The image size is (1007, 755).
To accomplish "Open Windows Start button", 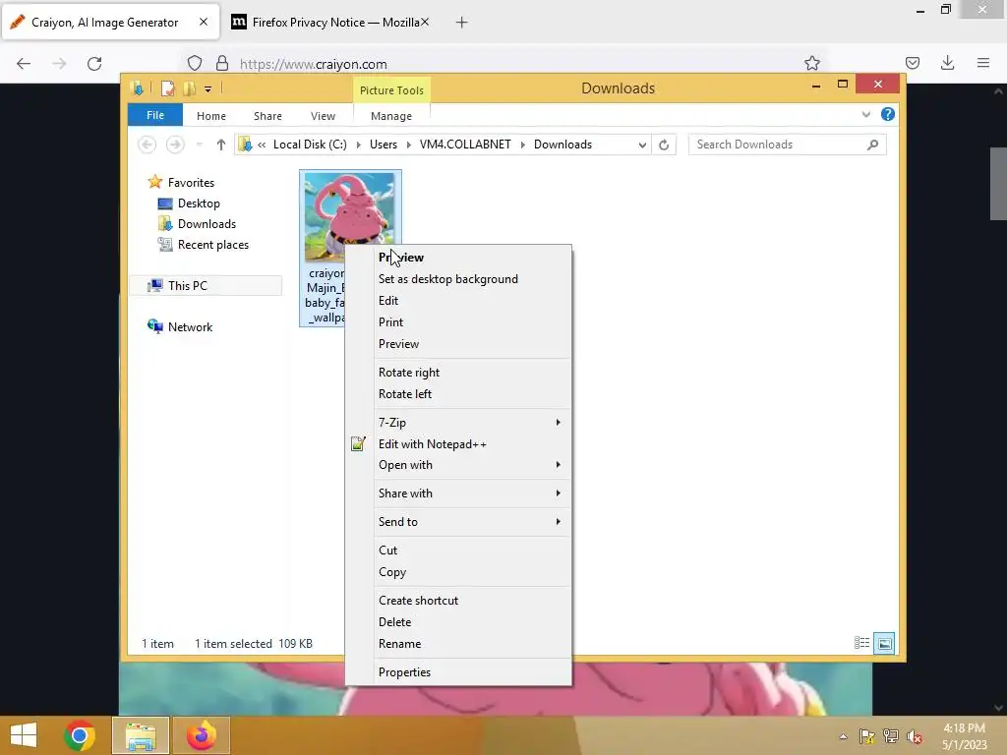I will click(x=24, y=735).
